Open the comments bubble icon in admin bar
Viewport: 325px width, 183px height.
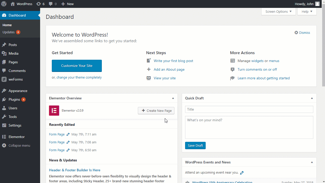[51, 4]
